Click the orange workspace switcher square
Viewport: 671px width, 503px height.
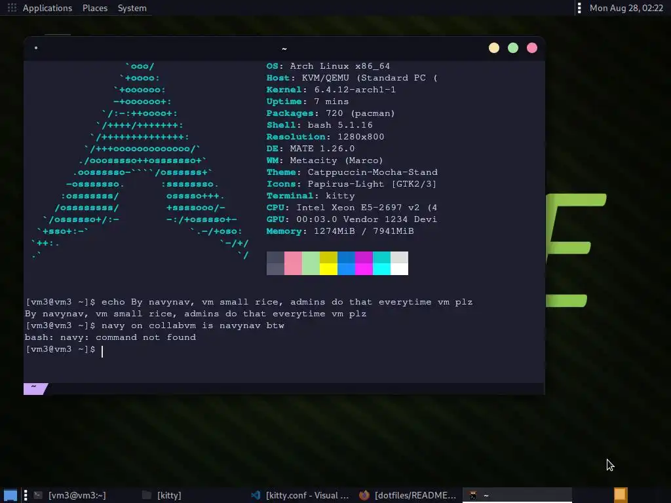point(621,495)
